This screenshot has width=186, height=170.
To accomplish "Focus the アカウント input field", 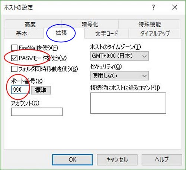I will coord(37,112).
